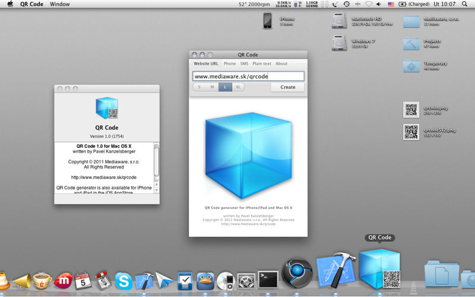Click the Create button
The image size is (475, 297).
pyautogui.click(x=287, y=87)
